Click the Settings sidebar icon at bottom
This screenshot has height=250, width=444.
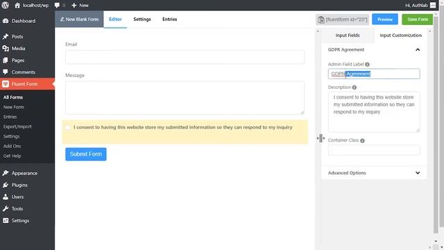6,220
